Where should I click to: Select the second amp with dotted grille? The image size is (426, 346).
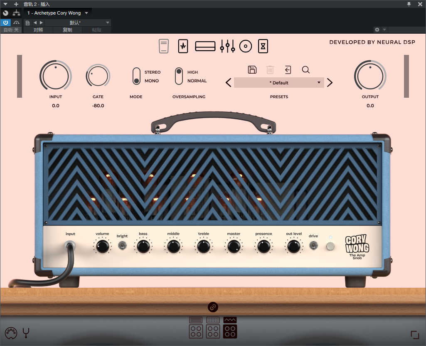(x=213, y=328)
